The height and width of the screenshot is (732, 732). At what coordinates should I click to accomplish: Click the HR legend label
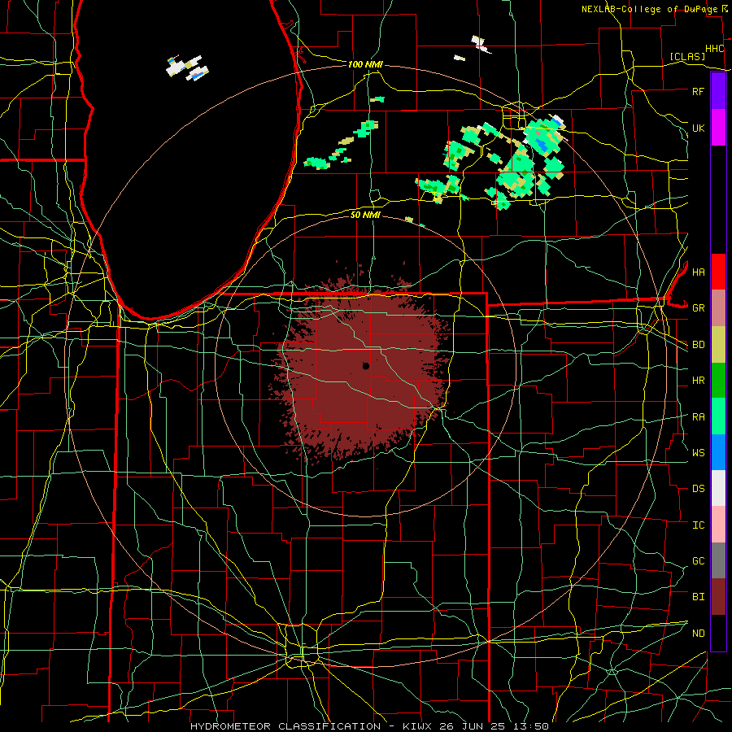coord(698,381)
